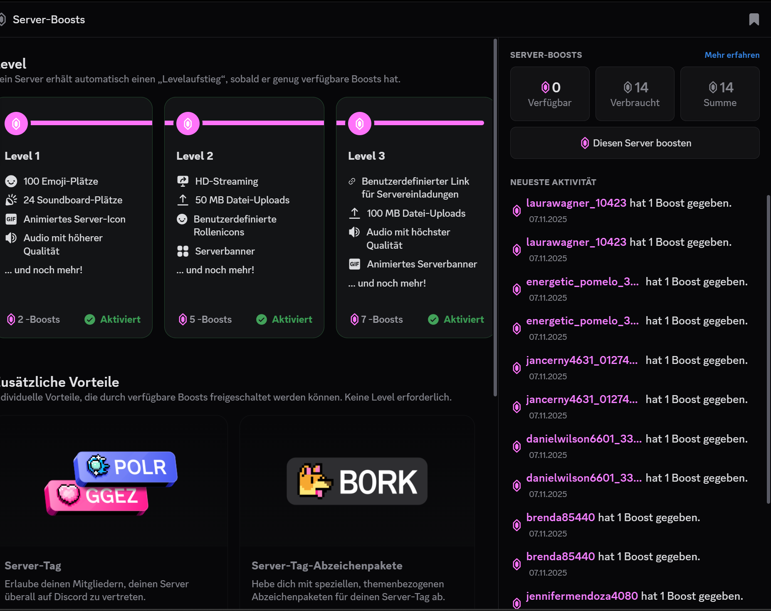
Task: Click the Level 2 pink progress bar
Action: coord(263,123)
